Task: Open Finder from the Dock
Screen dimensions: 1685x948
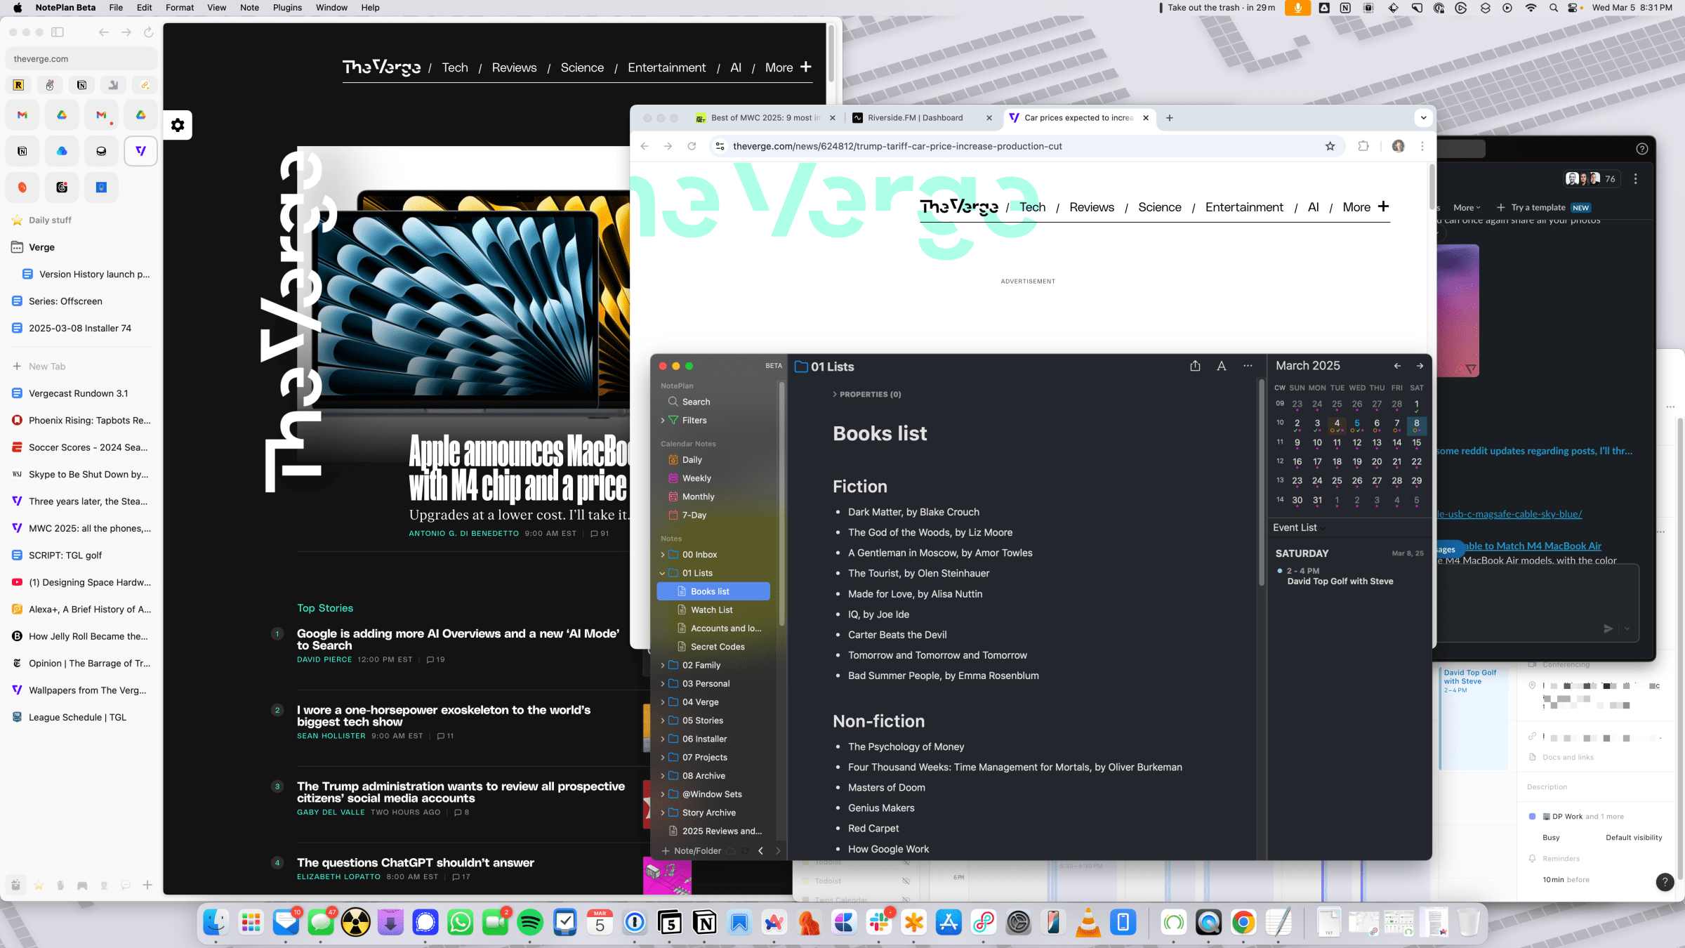Action: click(216, 923)
